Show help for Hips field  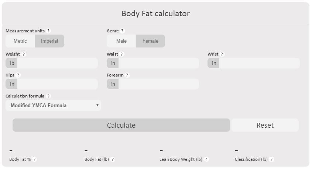18,75
